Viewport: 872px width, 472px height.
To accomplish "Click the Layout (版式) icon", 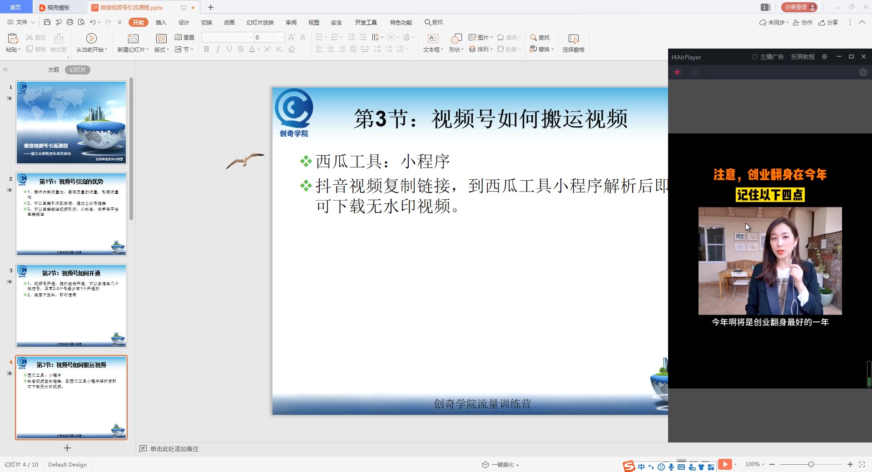I will (x=161, y=38).
